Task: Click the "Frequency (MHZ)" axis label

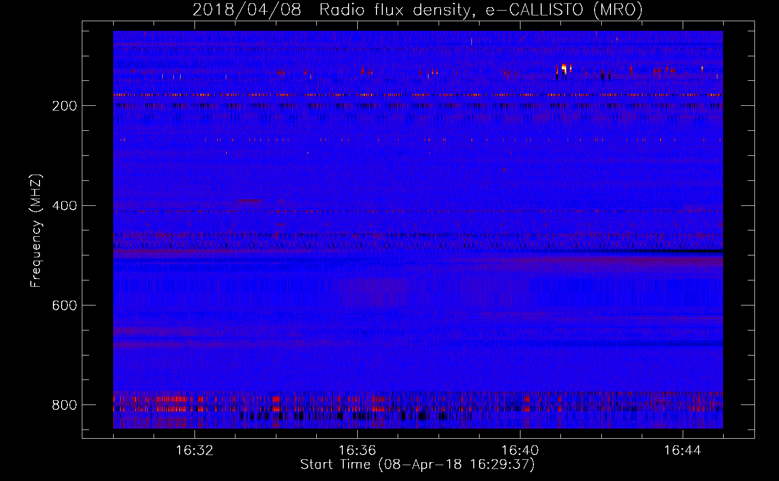Action: tap(36, 231)
